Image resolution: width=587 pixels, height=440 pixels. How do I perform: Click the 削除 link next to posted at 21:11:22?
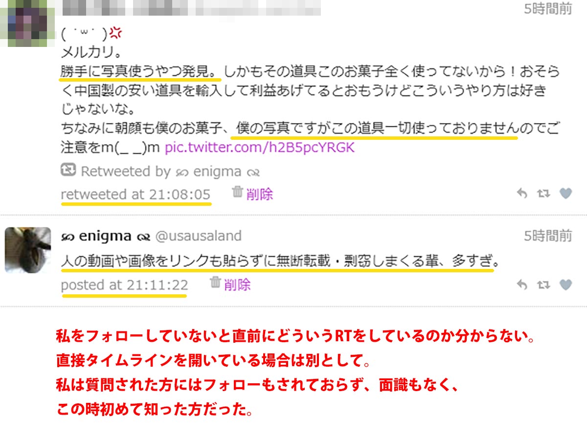237,285
